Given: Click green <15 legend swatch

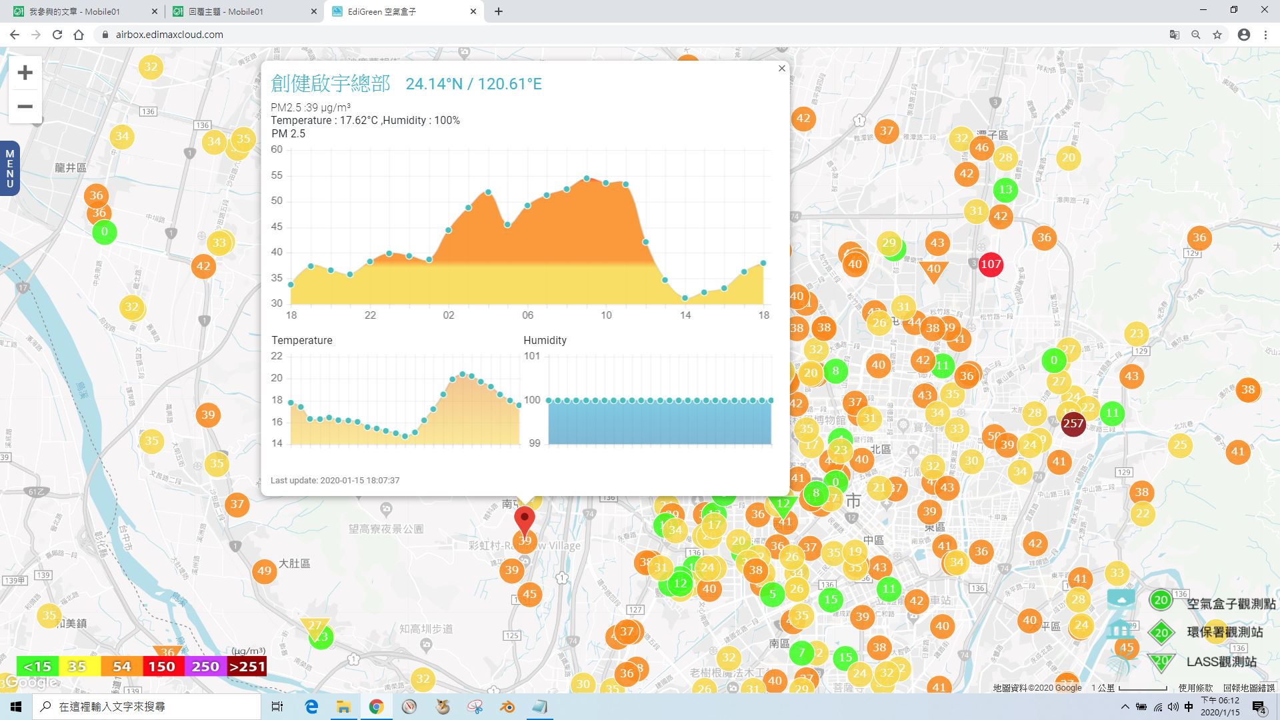Looking at the screenshot, I should coord(37,667).
